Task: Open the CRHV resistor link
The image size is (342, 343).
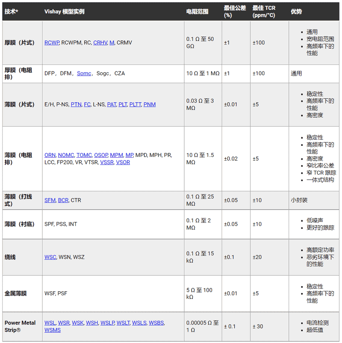Action: pyautogui.click(x=100, y=43)
